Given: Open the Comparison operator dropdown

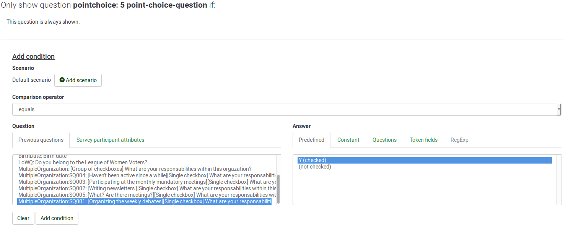Looking at the screenshot, I should pos(286,109).
